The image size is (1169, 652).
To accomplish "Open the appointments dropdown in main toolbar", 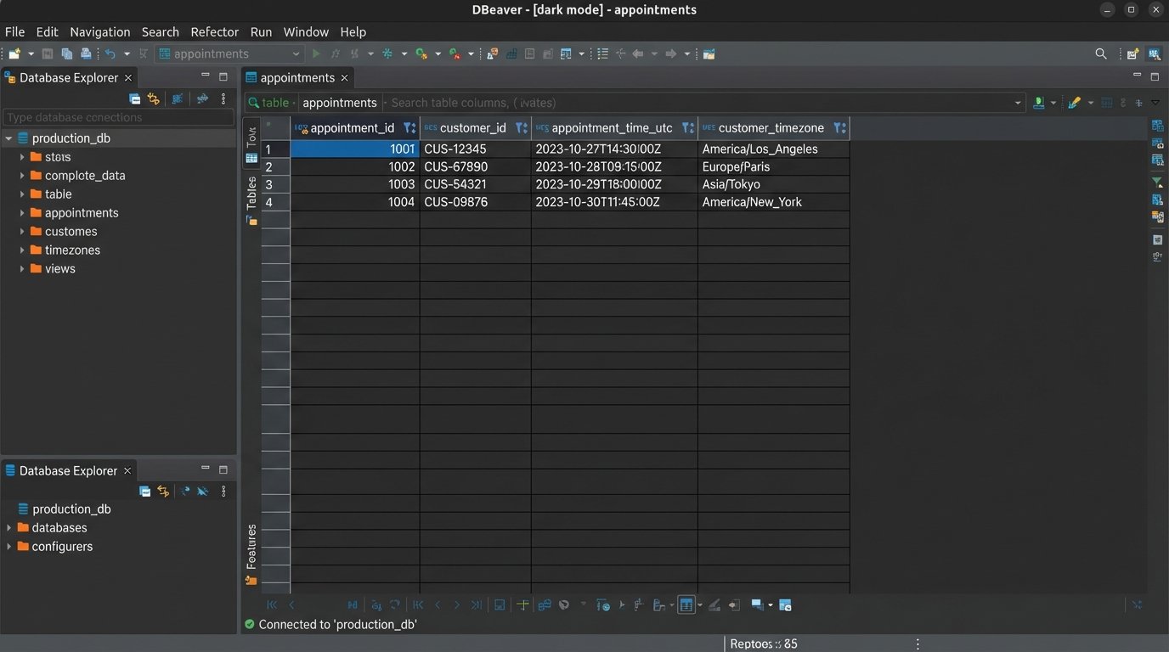I will [x=296, y=53].
